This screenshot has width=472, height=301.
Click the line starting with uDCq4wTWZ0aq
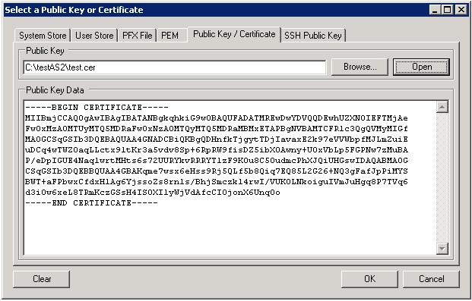(x=217, y=150)
